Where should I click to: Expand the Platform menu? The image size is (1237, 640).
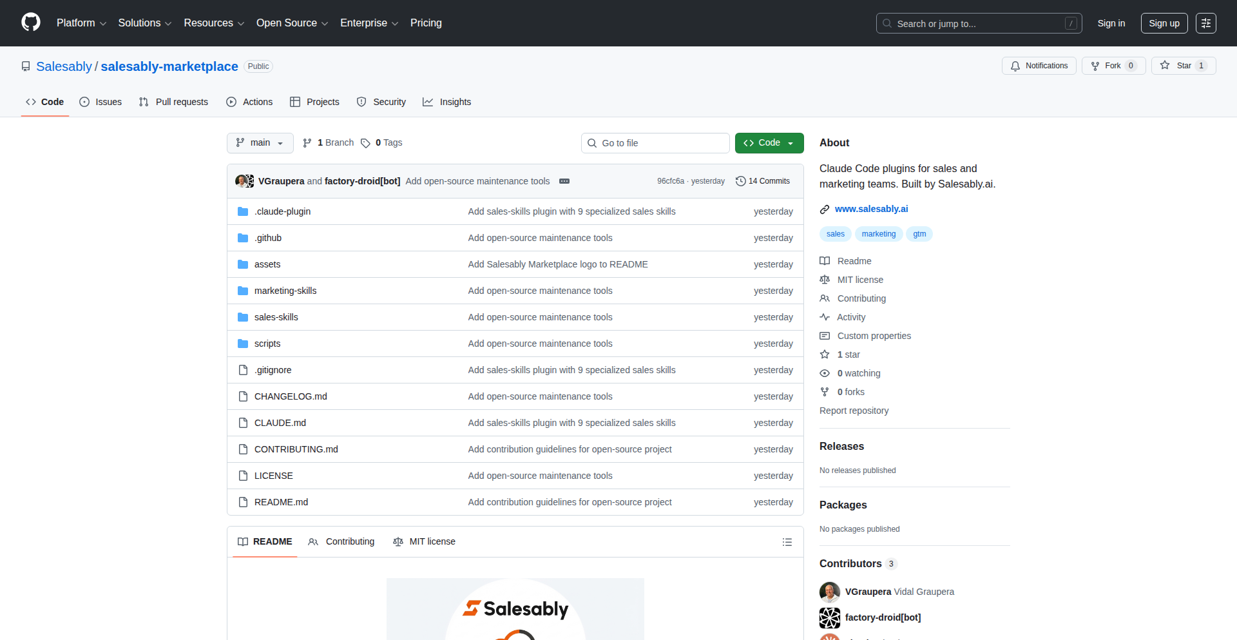click(81, 23)
